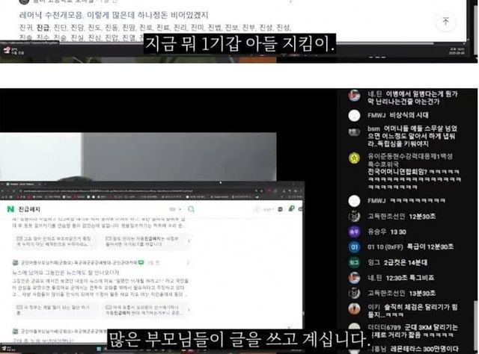Click the yellow star avatar in chat
Image resolution: width=479 pixels, height=354 pixels.
[354, 158]
